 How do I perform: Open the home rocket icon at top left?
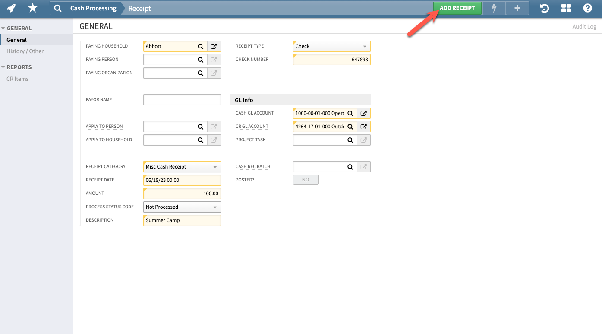point(11,8)
